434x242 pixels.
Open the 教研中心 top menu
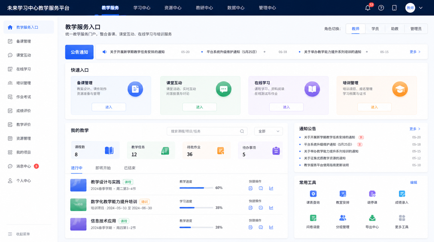tap(205, 8)
